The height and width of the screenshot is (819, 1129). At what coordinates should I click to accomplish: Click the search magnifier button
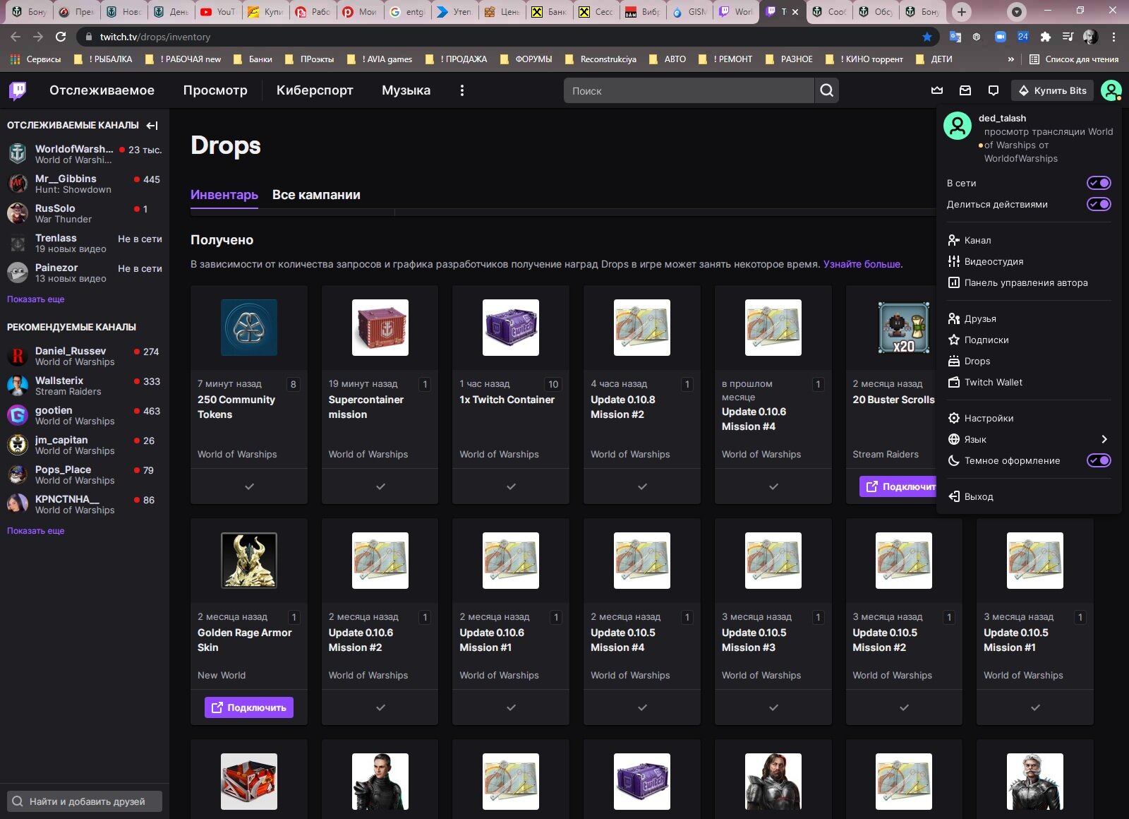826,90
